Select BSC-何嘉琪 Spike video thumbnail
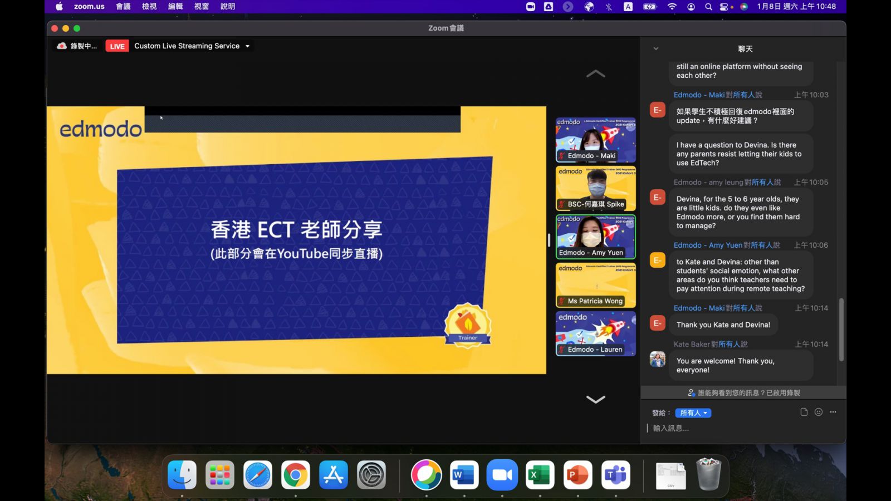 click(x=595, y=188)
